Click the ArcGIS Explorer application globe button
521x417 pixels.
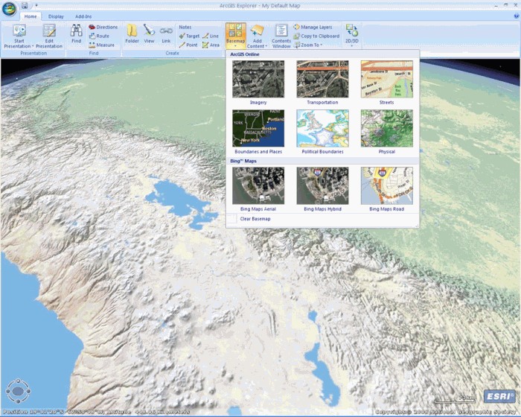pos(9,9)
